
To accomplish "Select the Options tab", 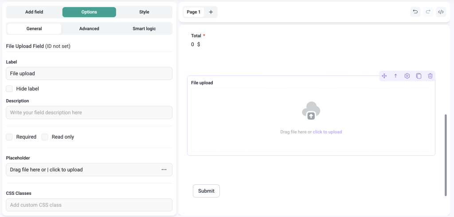I will [89, 12].
